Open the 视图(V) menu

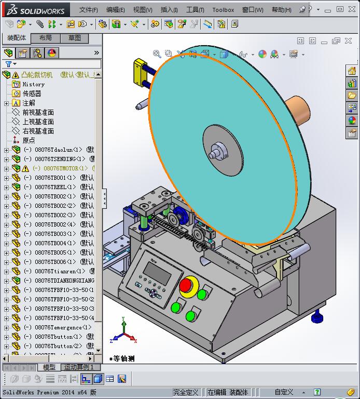143,10
